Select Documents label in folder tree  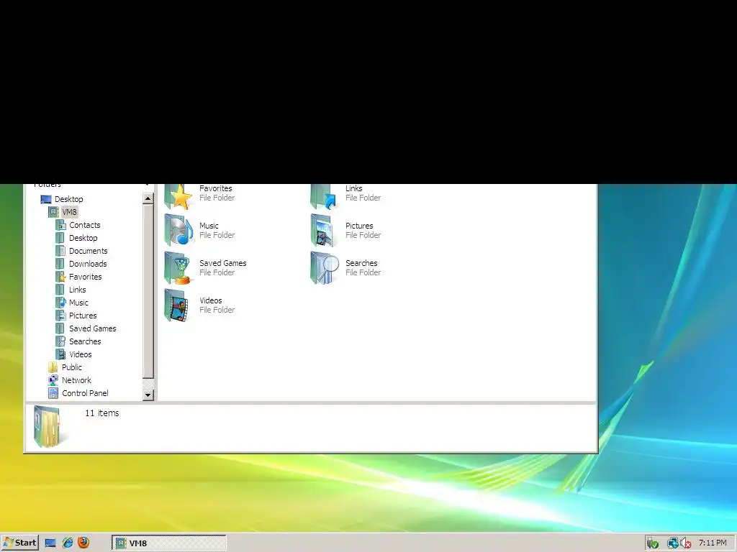[89, 251]
